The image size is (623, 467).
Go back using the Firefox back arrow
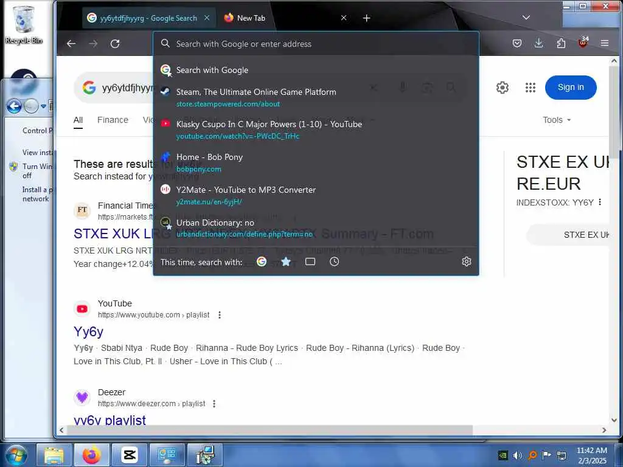(x=71, y=44)
